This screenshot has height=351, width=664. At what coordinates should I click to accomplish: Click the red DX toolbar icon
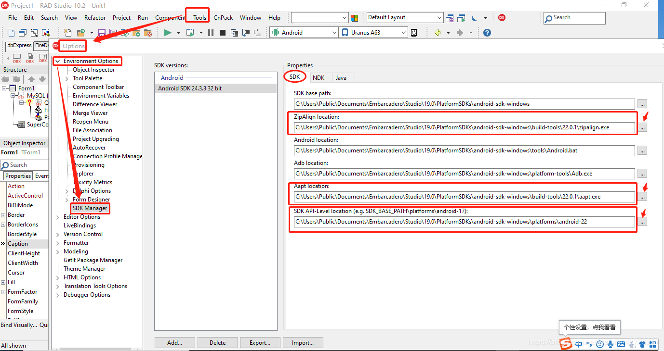(502, 17)
